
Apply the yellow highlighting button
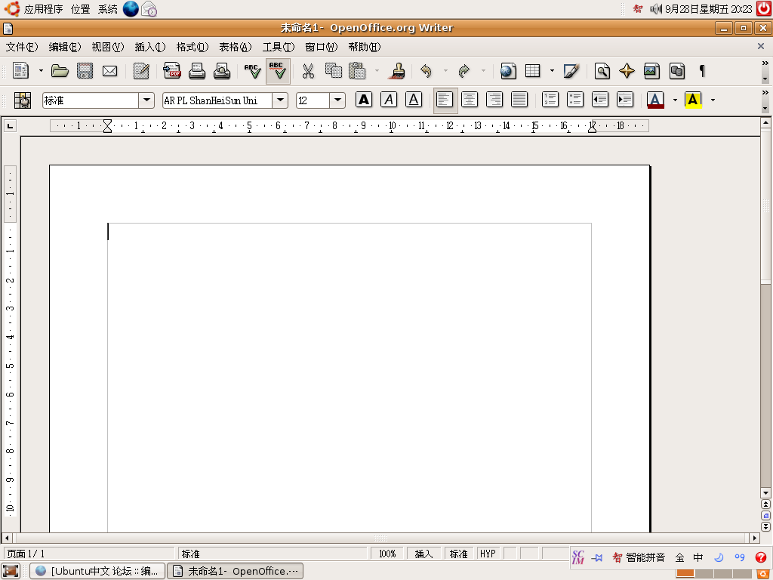pos(693,100)
